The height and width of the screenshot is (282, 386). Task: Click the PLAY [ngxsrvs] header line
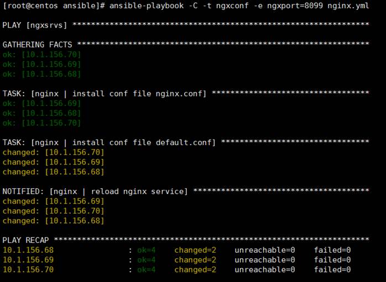[x=186, y=25]
